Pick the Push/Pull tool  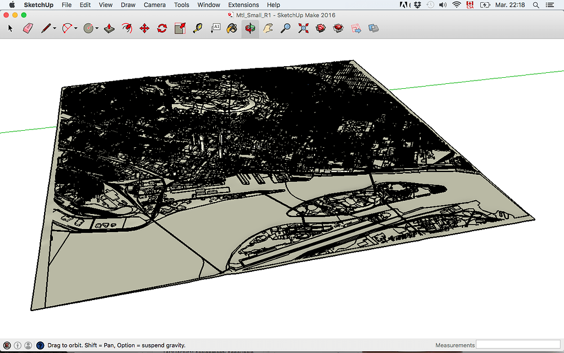[x=109, y=28]
